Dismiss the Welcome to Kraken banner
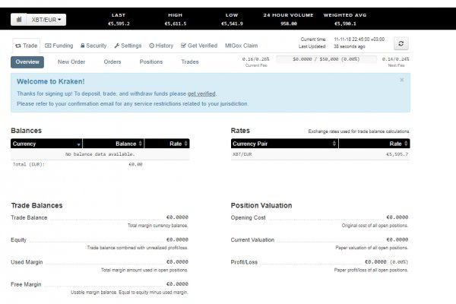 click(402, 80)
